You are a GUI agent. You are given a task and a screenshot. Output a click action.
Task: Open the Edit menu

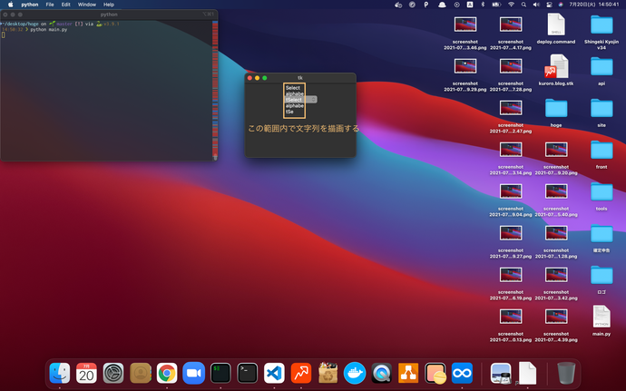(66, 5)
